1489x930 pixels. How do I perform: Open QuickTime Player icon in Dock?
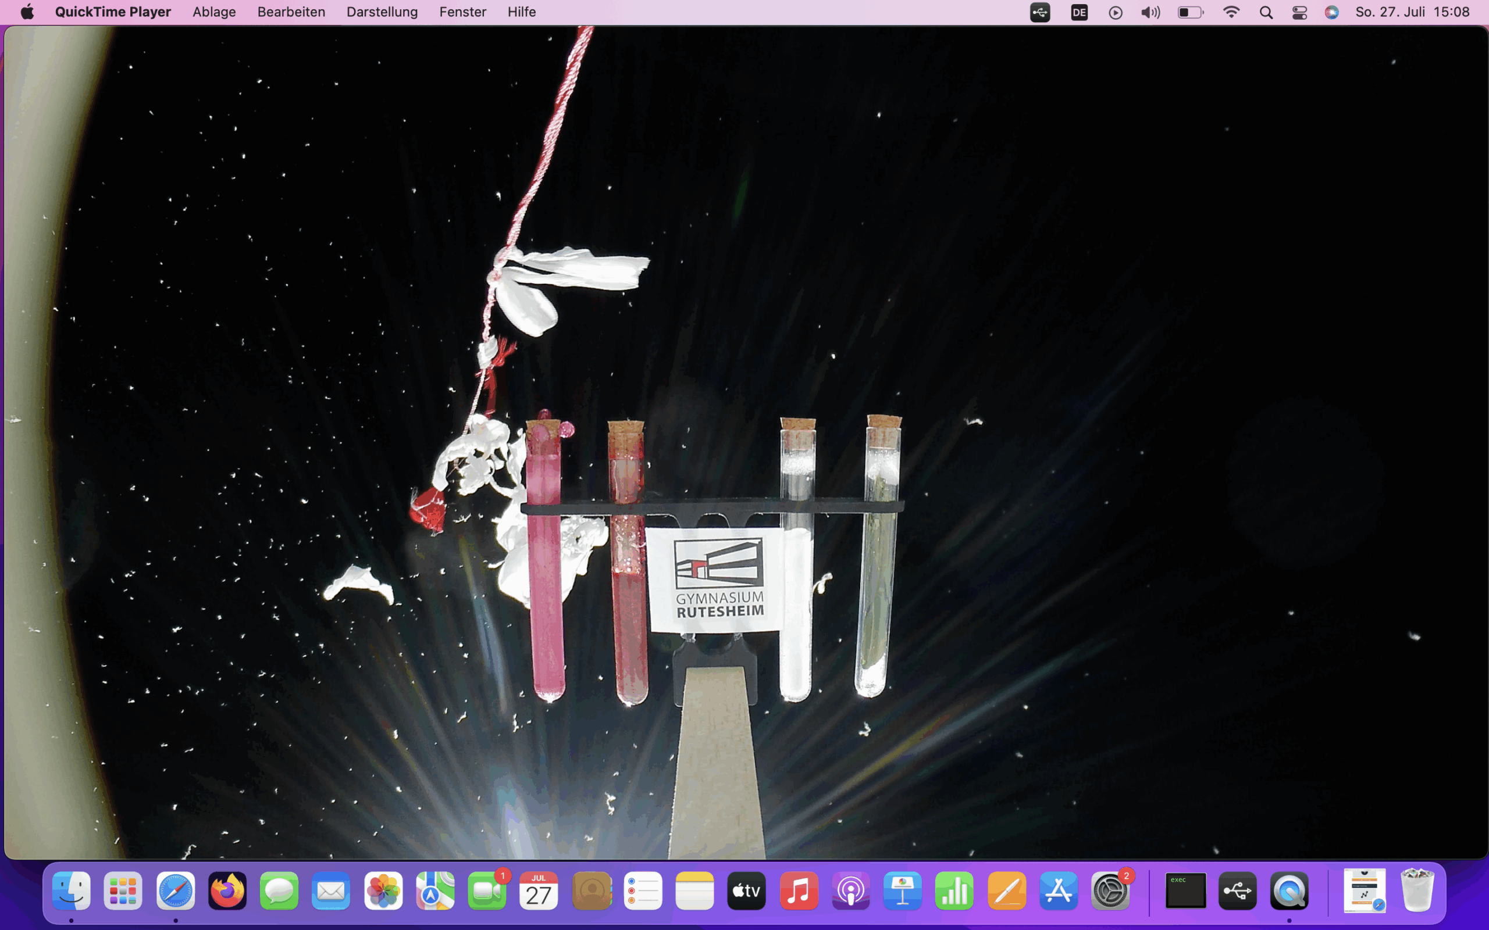(x=1289, y=890)
